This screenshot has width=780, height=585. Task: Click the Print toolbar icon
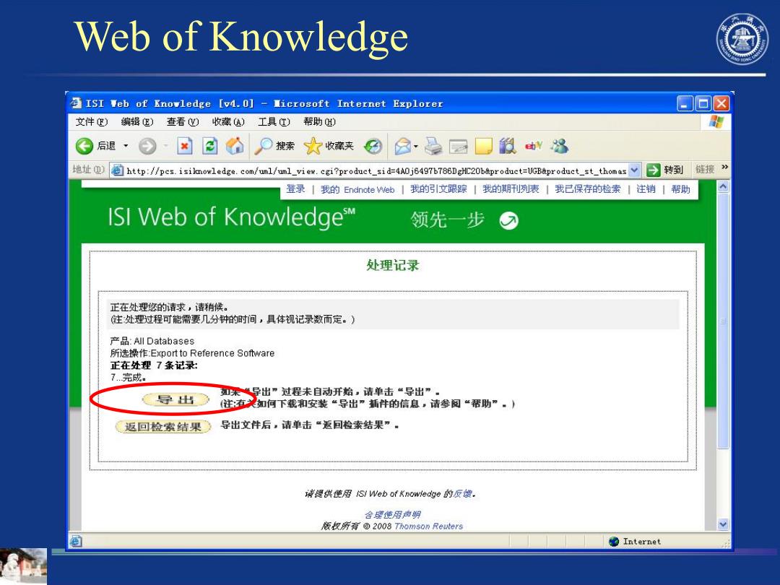click(433, 146)
